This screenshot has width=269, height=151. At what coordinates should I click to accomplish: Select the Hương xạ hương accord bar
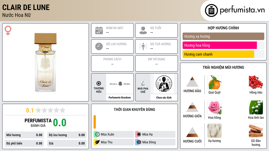(223, 36)
